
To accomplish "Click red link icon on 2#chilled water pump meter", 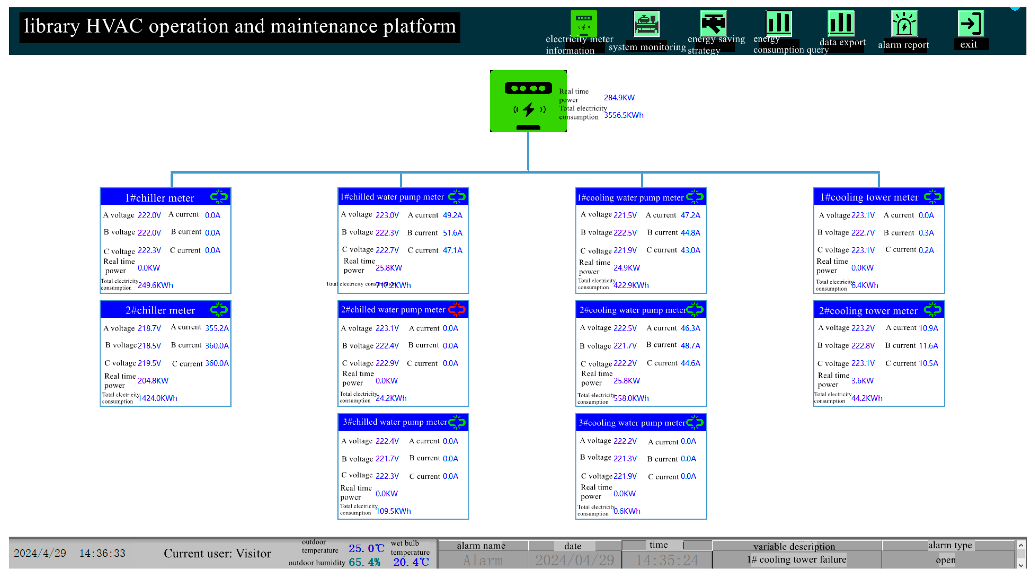I will (x=457, y=309).
